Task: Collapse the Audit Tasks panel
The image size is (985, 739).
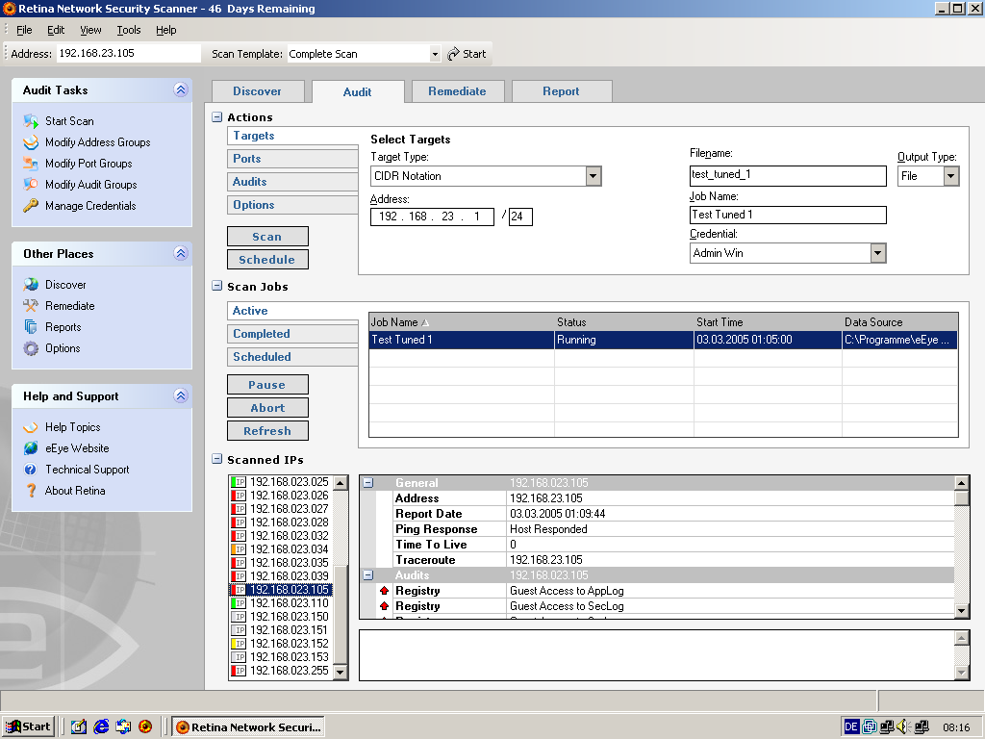Action: (181, 89)
